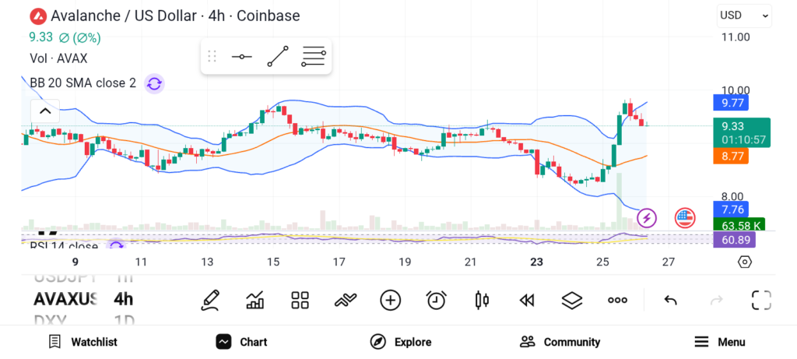Open the hexagon chart settings icon
The height and width of the screenshot is (359, 797).
[x=745, y=262]
